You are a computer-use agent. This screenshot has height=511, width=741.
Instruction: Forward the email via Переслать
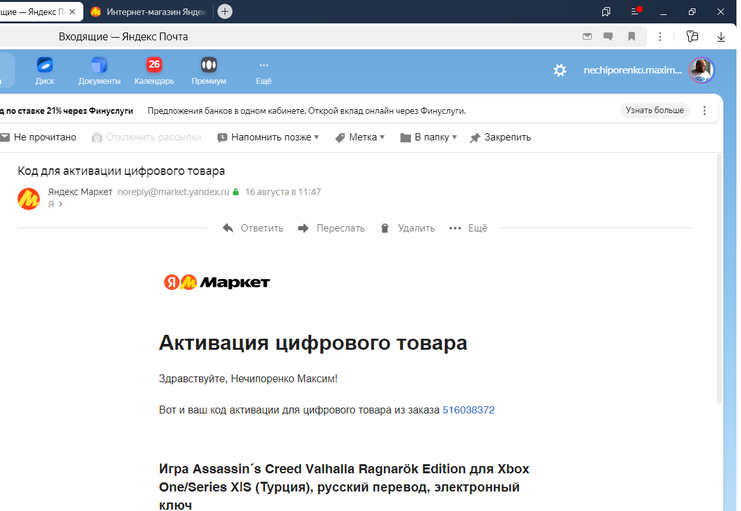(331, 228)
